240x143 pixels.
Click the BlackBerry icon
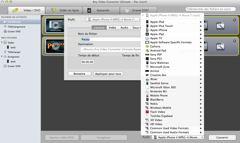point(147,100)
